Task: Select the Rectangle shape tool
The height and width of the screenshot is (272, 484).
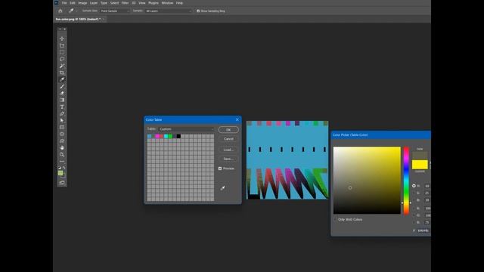Action: (62, 127)
